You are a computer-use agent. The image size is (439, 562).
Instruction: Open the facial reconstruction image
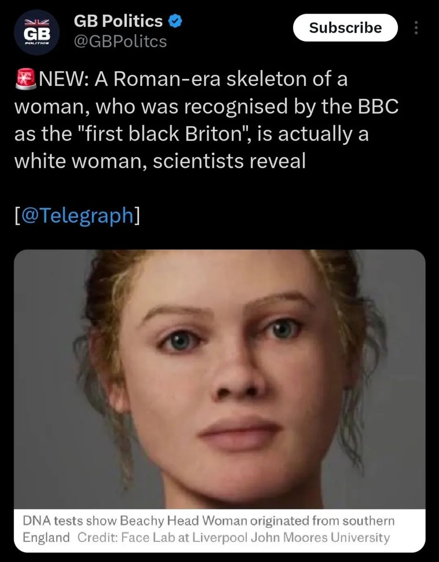click(x=219, y=379)
